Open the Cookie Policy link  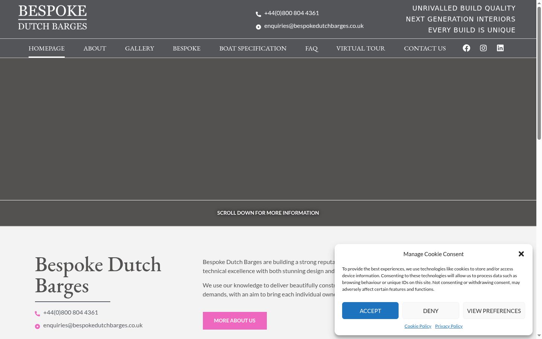[418, 326]
